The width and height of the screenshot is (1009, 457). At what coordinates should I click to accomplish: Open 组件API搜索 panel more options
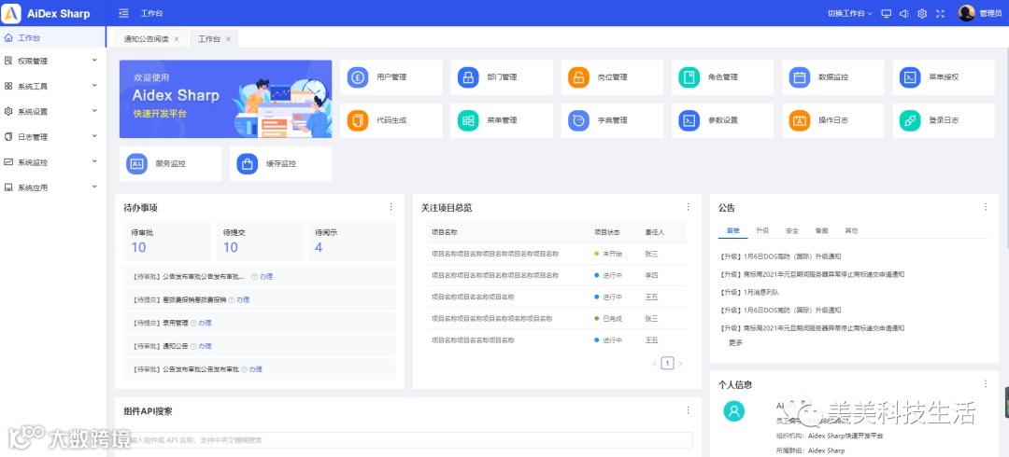[688, 410]
